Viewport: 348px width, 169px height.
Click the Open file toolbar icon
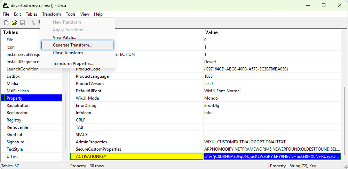point(14,23)
